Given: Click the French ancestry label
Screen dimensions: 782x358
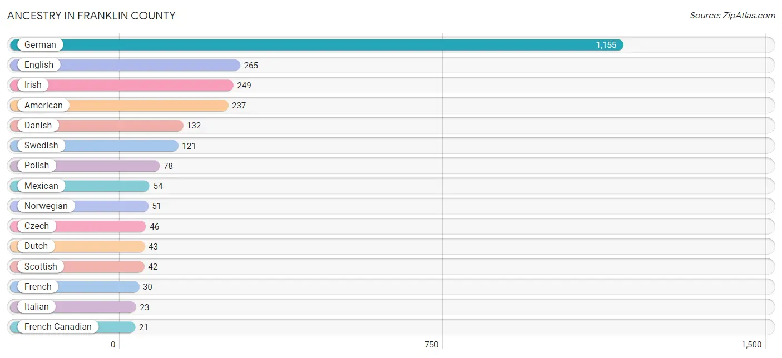Looking at the screenshot, I should coord(38,286).
